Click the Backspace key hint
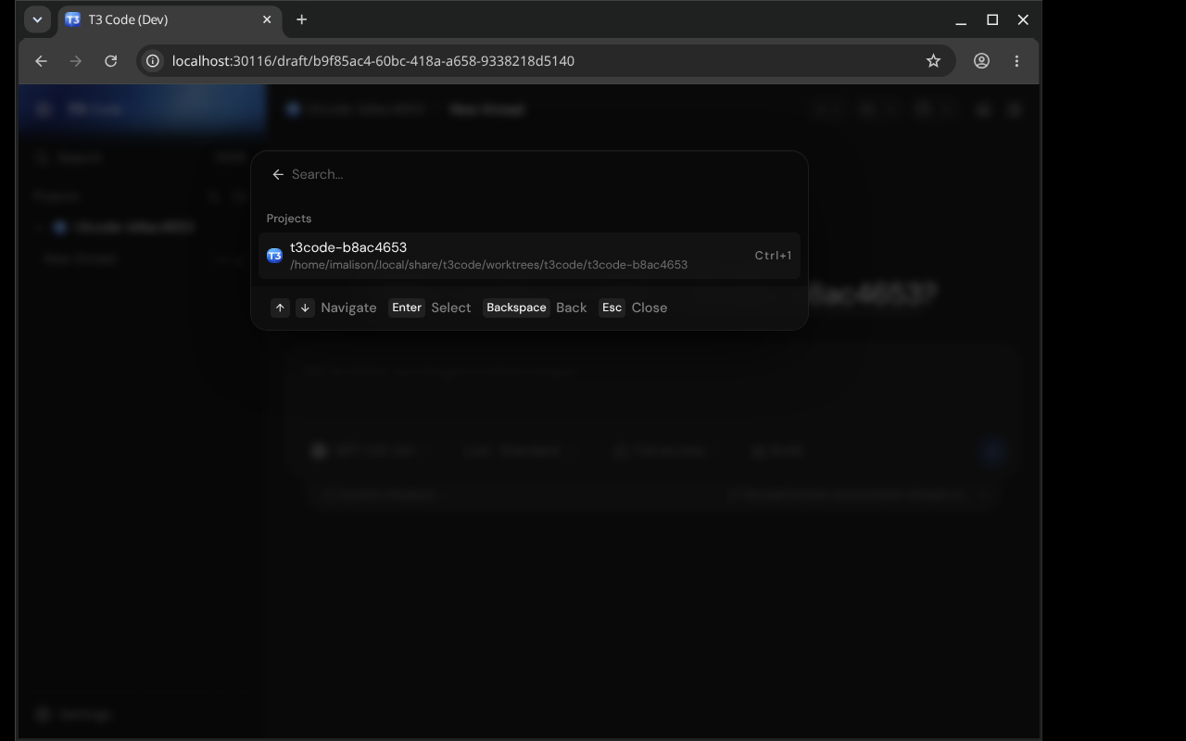The height and width of the screenshot is (741, 1186). (516, 308)
